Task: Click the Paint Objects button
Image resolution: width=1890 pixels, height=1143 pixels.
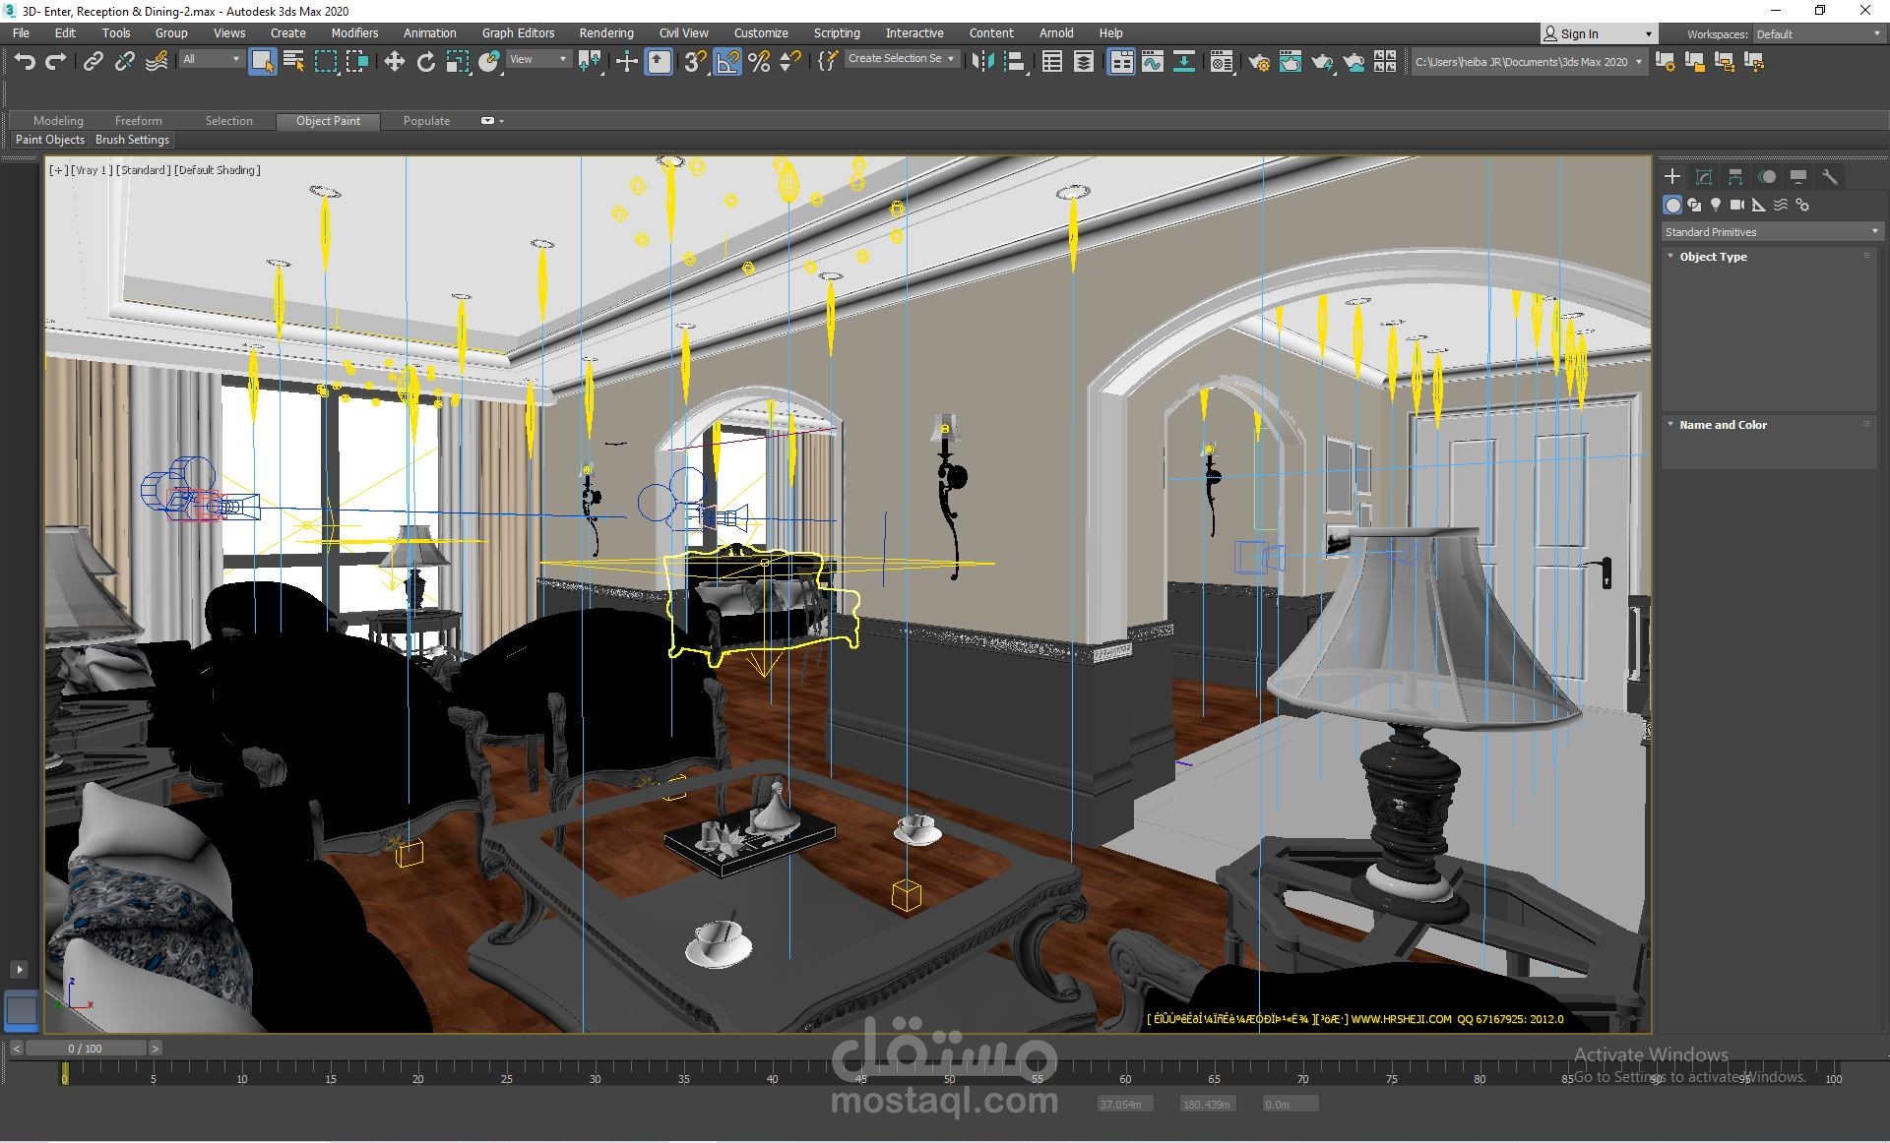Action: pyautogui.click(x=50, y=140)
